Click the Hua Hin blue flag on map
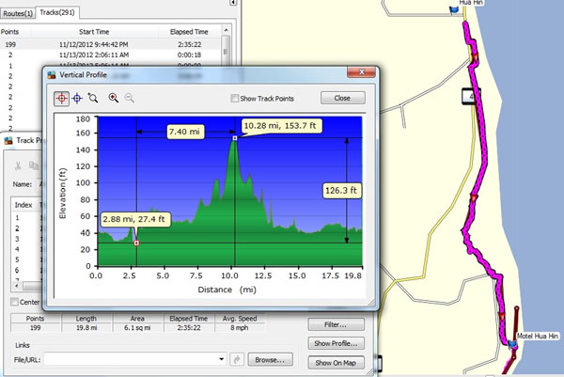 coord(455,9)
